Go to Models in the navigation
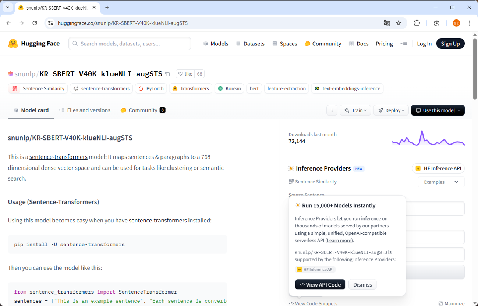This screenshot has height=306, width=478. 216,44
